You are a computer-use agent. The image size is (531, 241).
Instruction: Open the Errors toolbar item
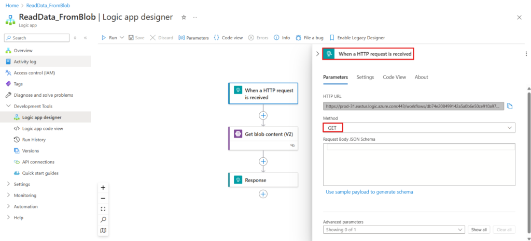pyautogui.click(x=258, y=38)
